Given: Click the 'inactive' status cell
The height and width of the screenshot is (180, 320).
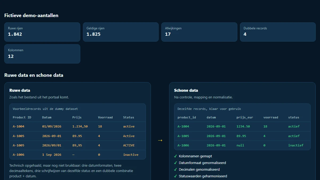Looking at the screenshot, I should 131,155.
